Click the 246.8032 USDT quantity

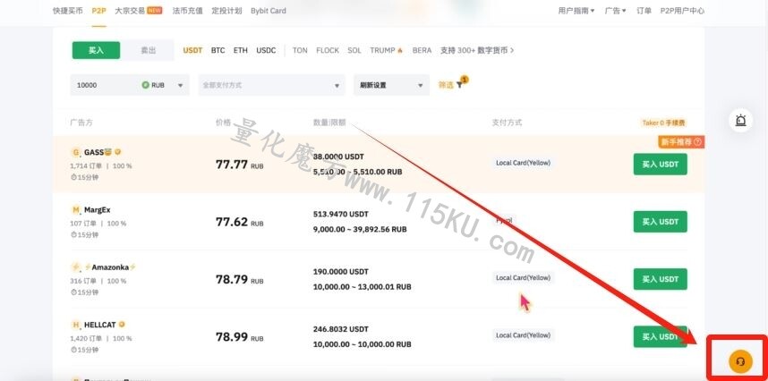coord(341,329)
